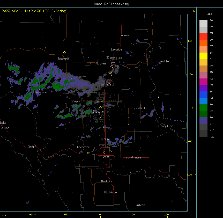Click the Okotoks town label

pyautogui.click(x=107, y=181)
